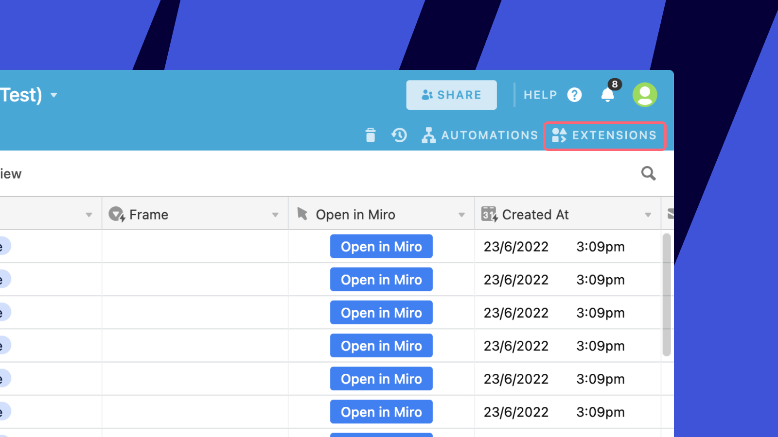Click the Frame column header label
The image size is (778, 437).
coord(149,214)
